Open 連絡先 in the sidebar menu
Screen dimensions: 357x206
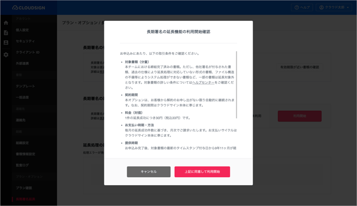(x=21, y=120)
